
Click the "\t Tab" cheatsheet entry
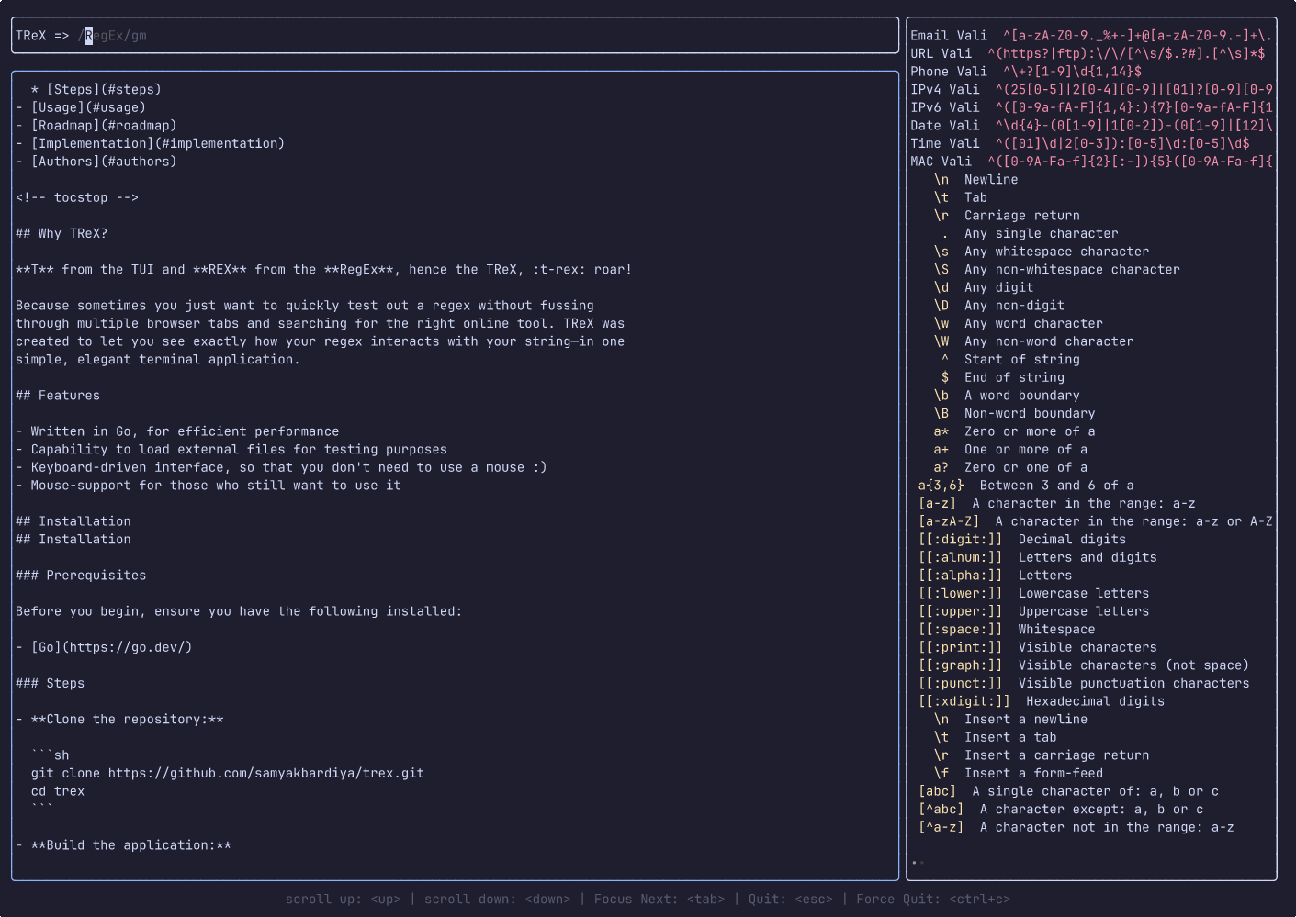(x=958, y=196)
